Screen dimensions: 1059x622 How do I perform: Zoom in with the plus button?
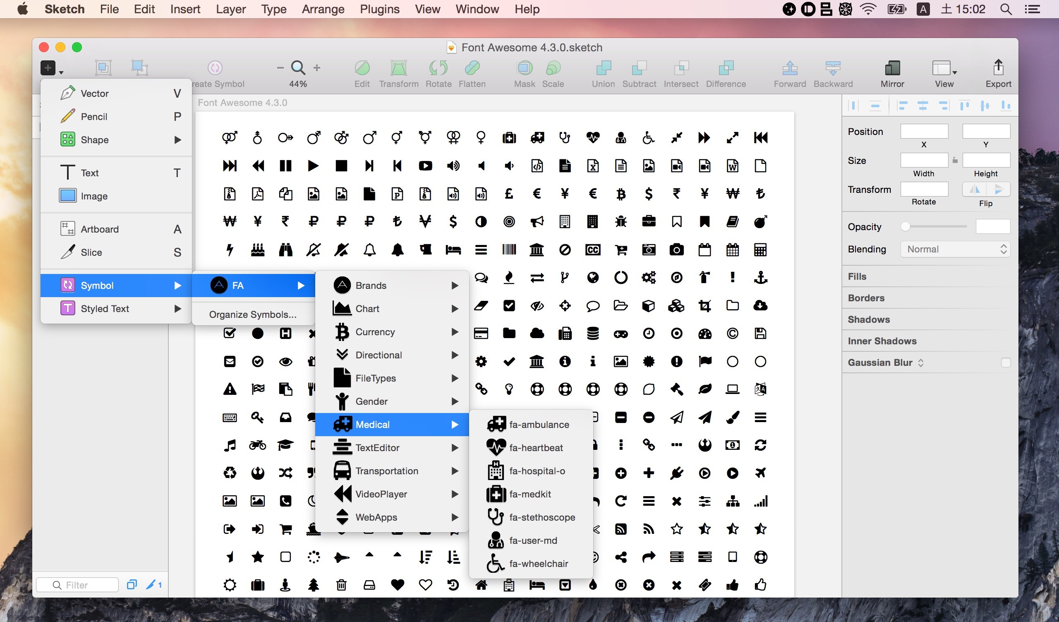click(x=317, y=68)
